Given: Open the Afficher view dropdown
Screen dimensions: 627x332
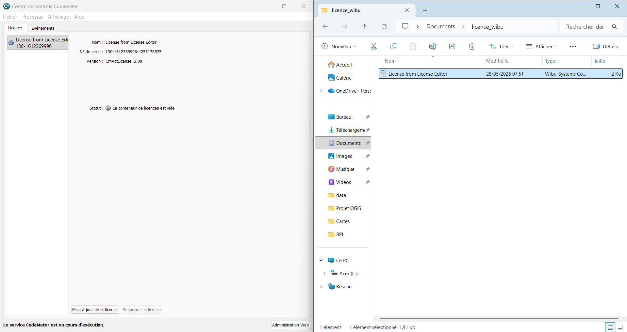Looking at the screenshot, I should pos(541,46).
